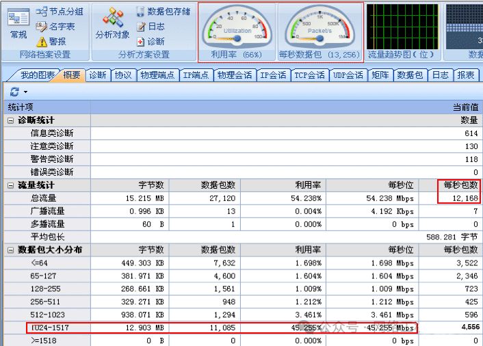Select the 128-255 packet size row
Viewport: 483px width, 346px height.
[241, 289]
